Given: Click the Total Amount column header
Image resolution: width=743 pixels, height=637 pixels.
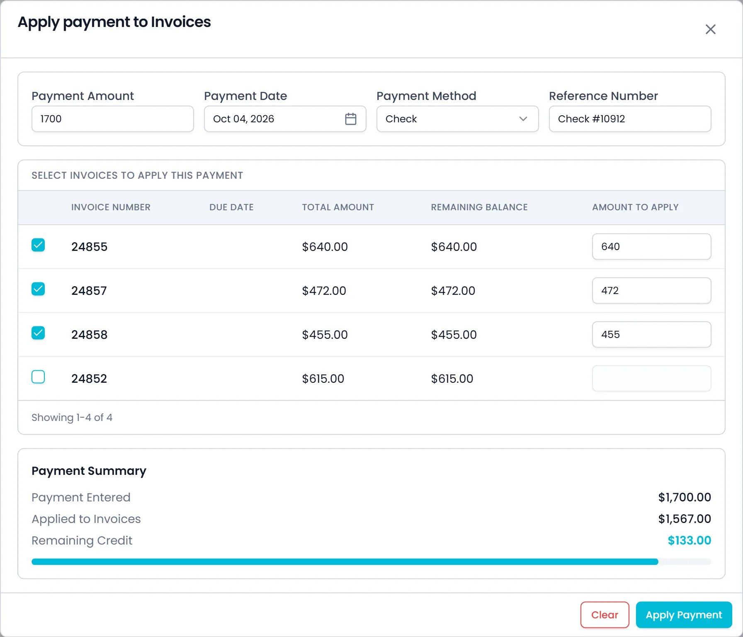Looking at the screenshot, I should (338, 207).
